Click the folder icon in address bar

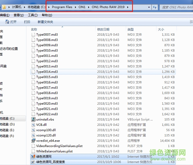click(x=4, y=7)
